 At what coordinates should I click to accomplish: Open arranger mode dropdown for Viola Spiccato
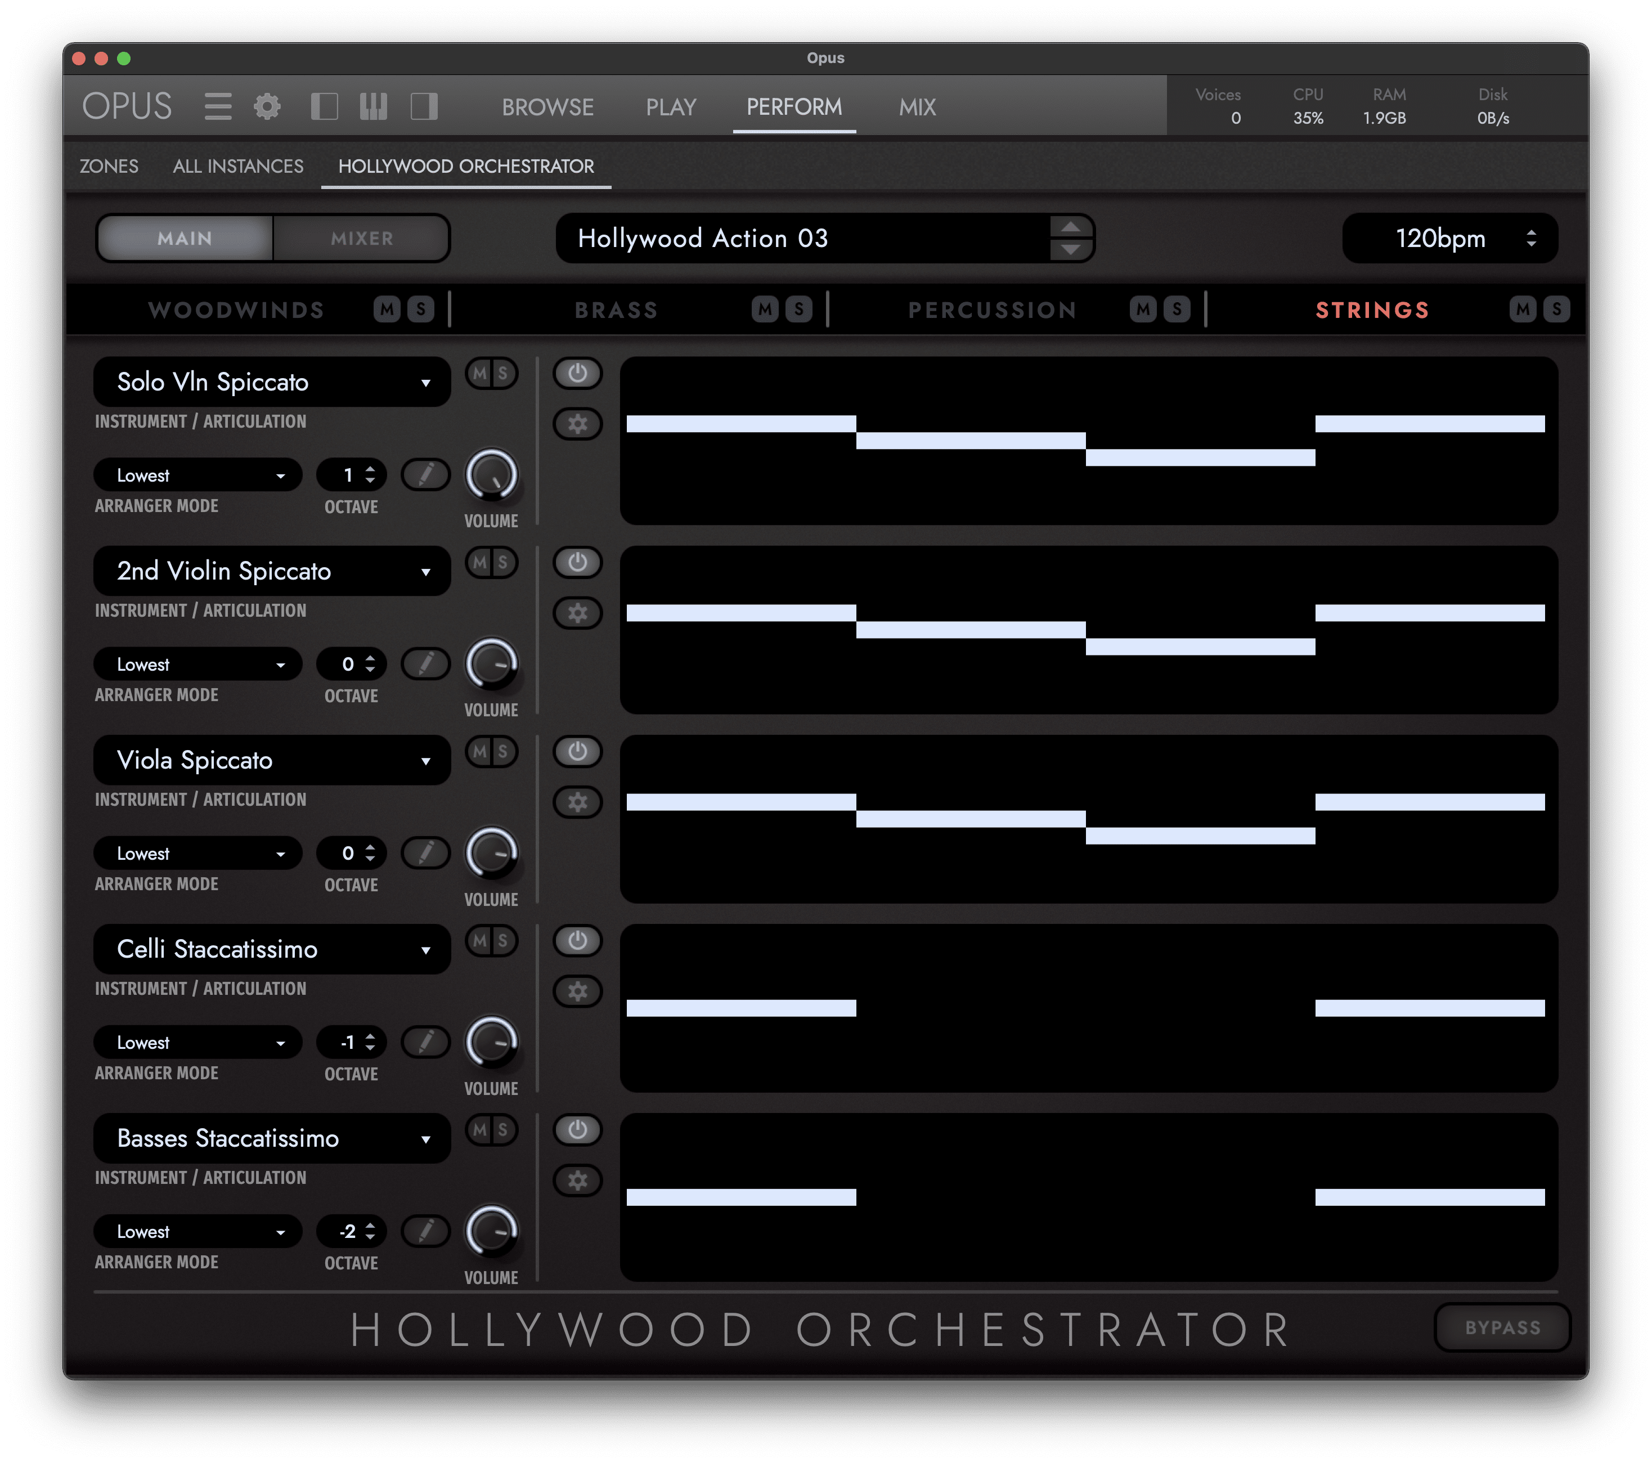(x=198, y=852)
